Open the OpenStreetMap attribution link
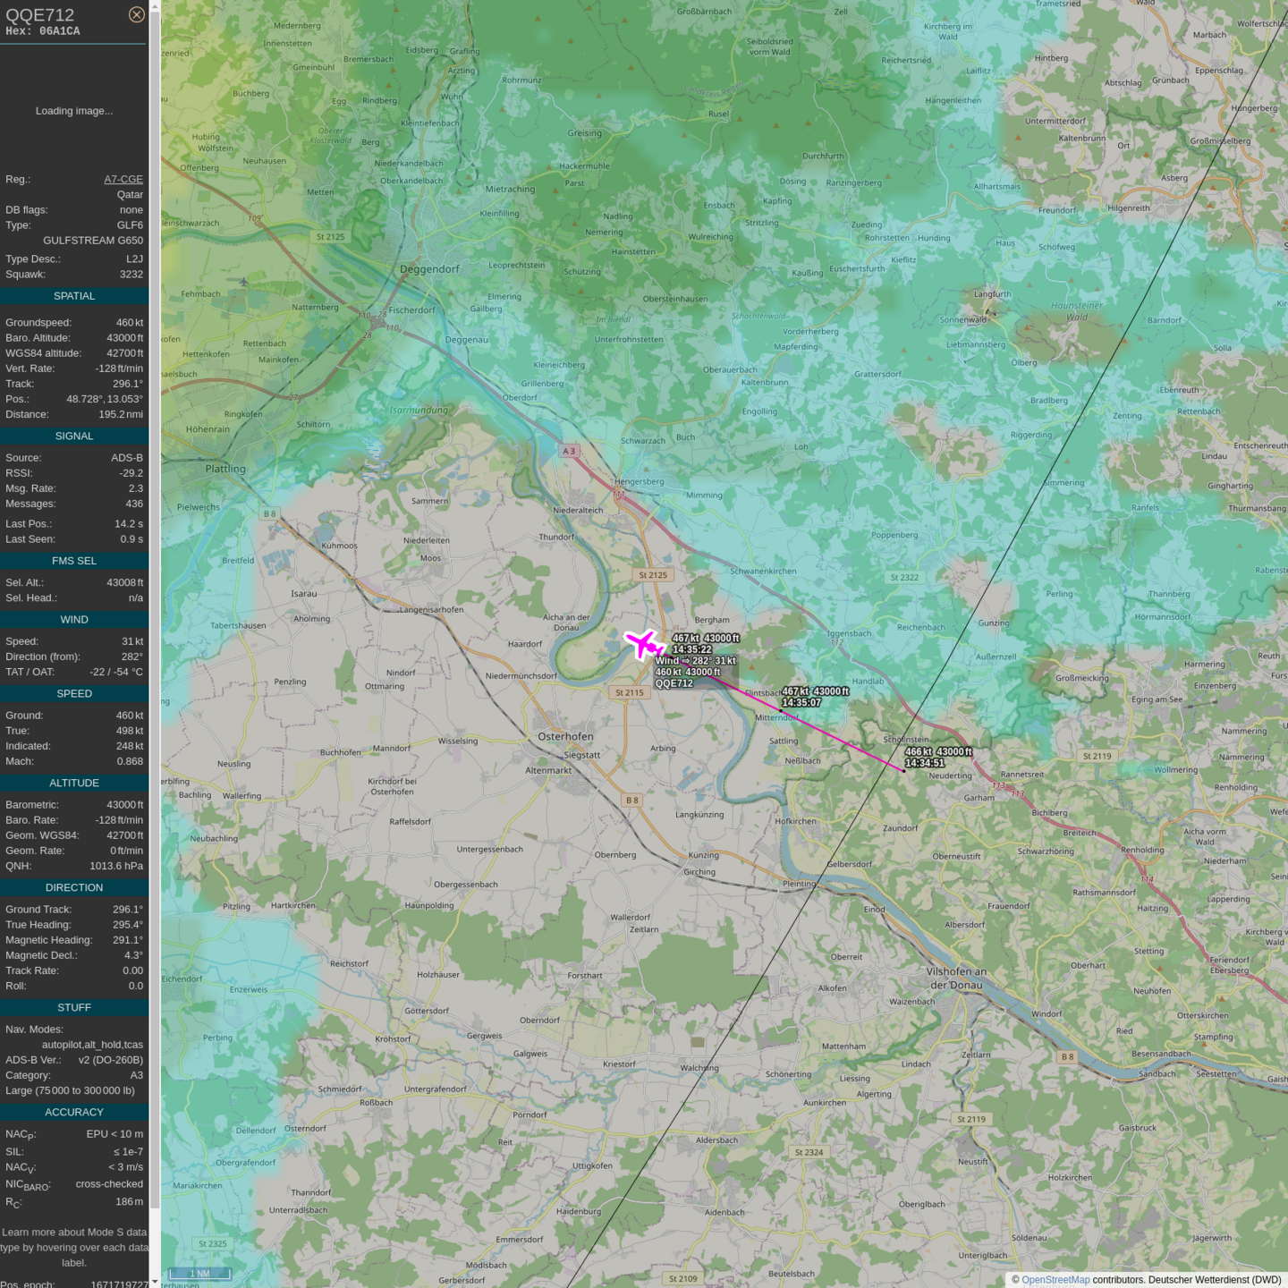Viewport: 1288px width, 1288px height. tap(1055, 1280)
